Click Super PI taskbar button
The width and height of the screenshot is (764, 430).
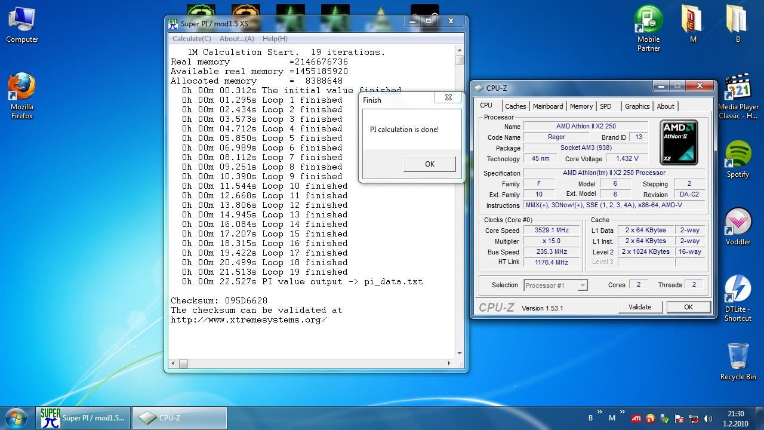pos(83,418)
